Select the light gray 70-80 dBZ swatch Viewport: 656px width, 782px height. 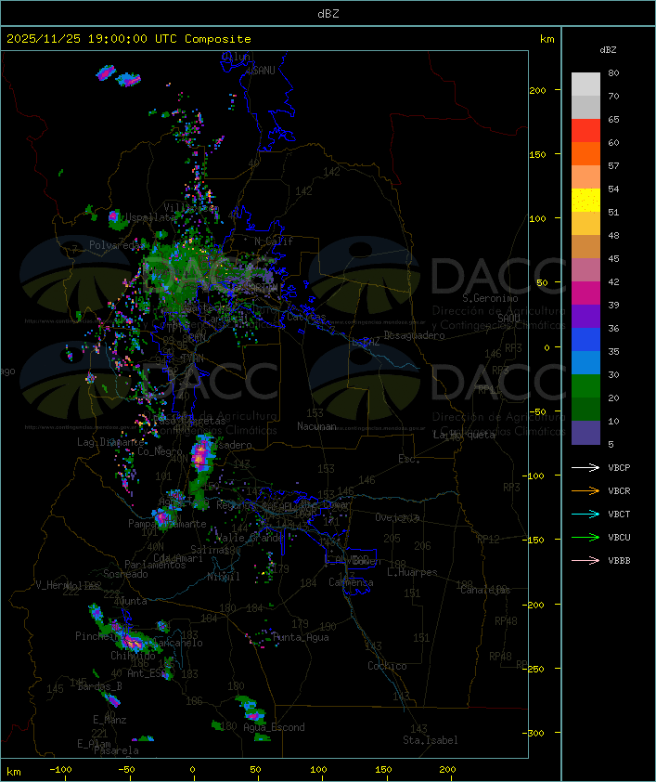585,85
